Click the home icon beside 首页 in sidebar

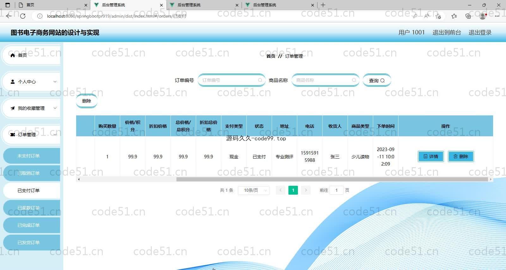pos(13,55)
